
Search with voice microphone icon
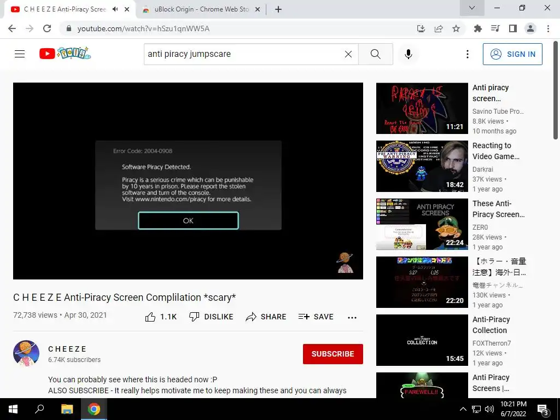coord(409,54)
